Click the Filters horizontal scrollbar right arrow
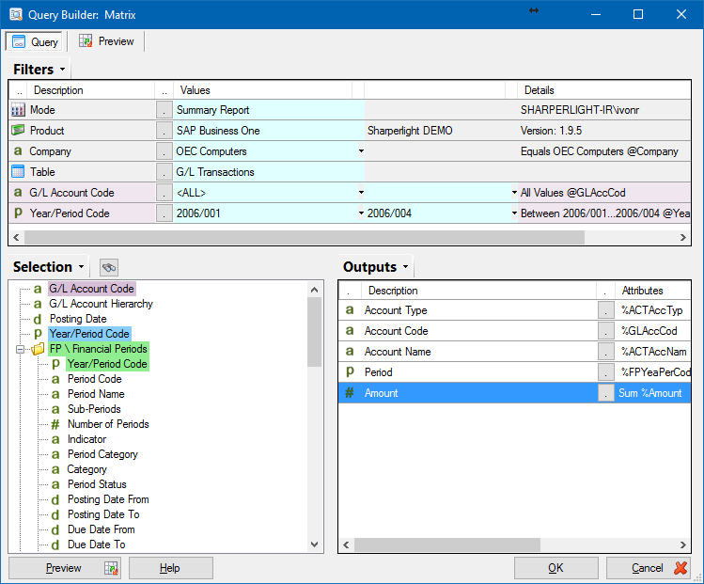 tap(683, 237)
